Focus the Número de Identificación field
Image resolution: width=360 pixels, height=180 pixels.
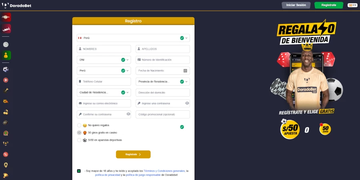(x=163, y=60)
